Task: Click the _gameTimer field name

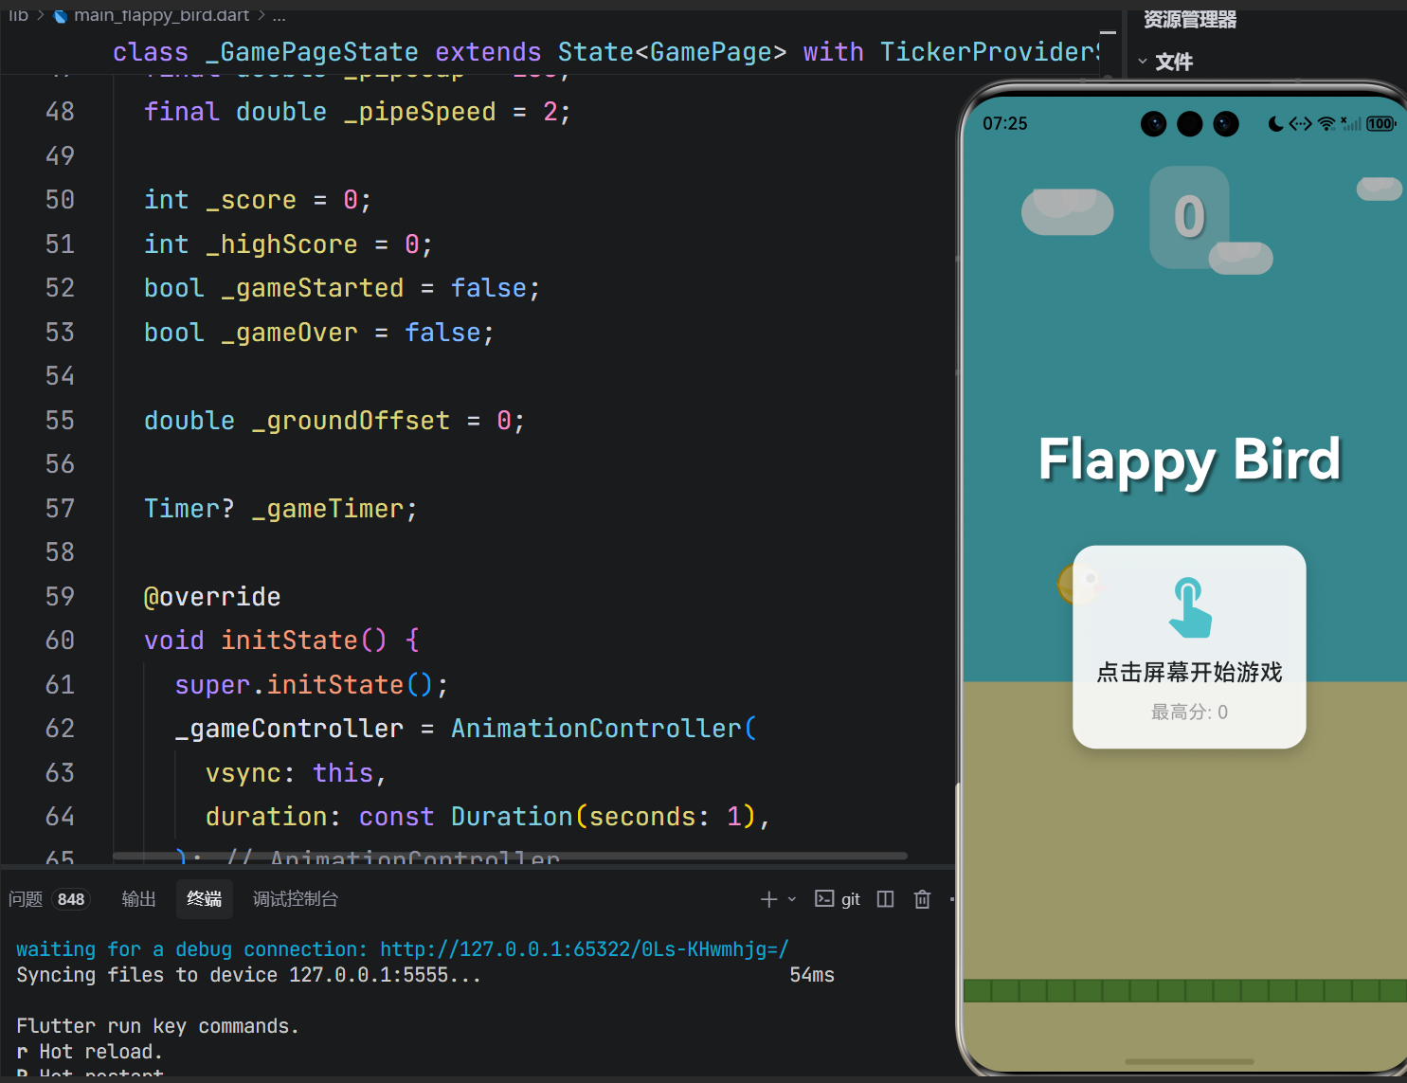Action: [x=328, y=509]
